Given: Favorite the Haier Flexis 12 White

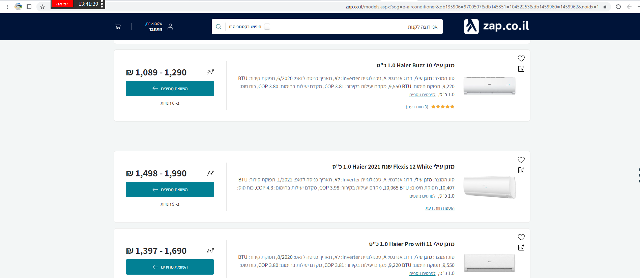Looking at the screenshot, I should coord(521,160).
